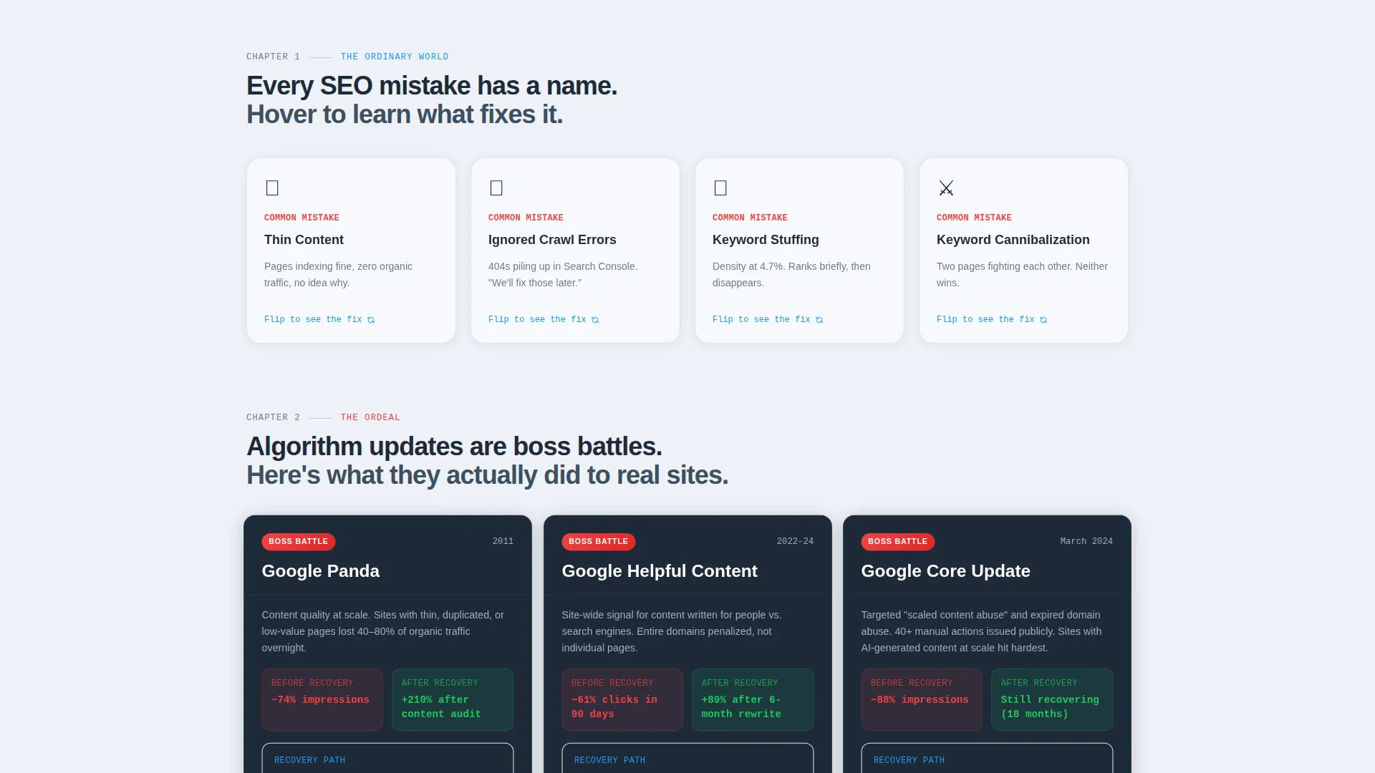Image resolution: width=1375 pixels, height=773 pixels.
Task: Click 'THE ORDINARY WORLD' chapter label
Action: (395, 57)
